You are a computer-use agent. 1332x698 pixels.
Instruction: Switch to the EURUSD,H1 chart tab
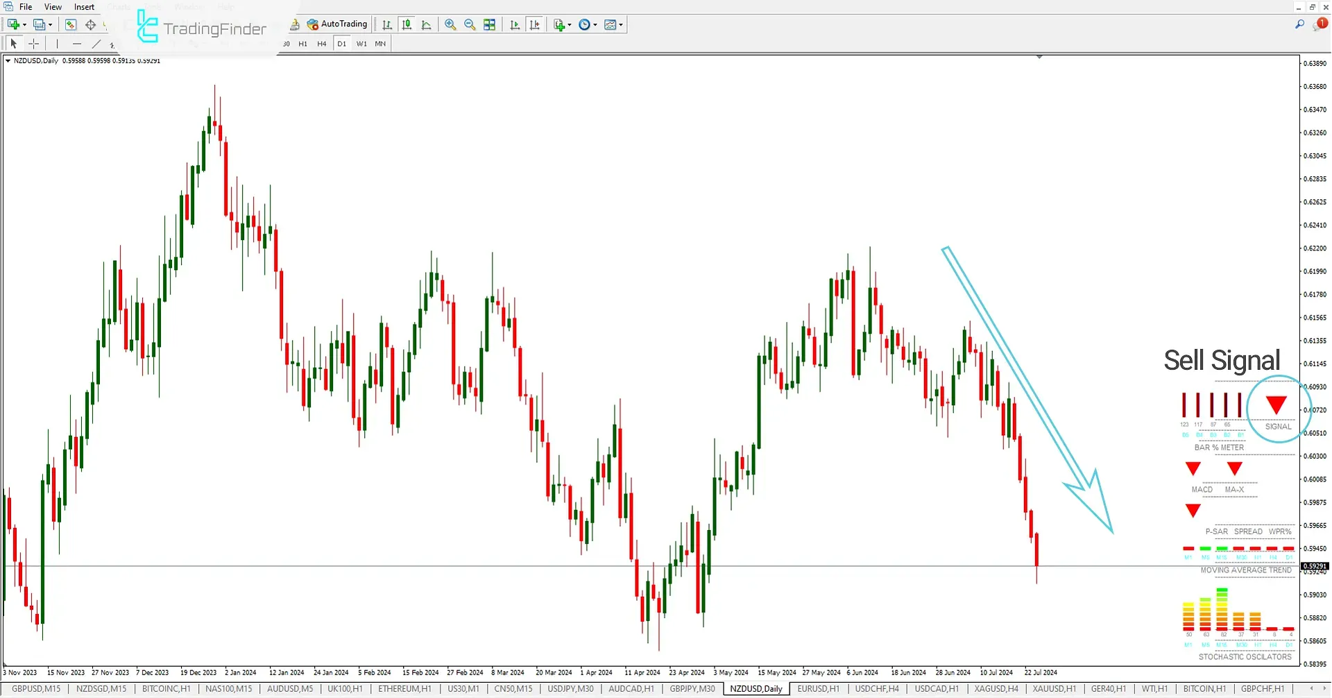[x=817, y=688]
